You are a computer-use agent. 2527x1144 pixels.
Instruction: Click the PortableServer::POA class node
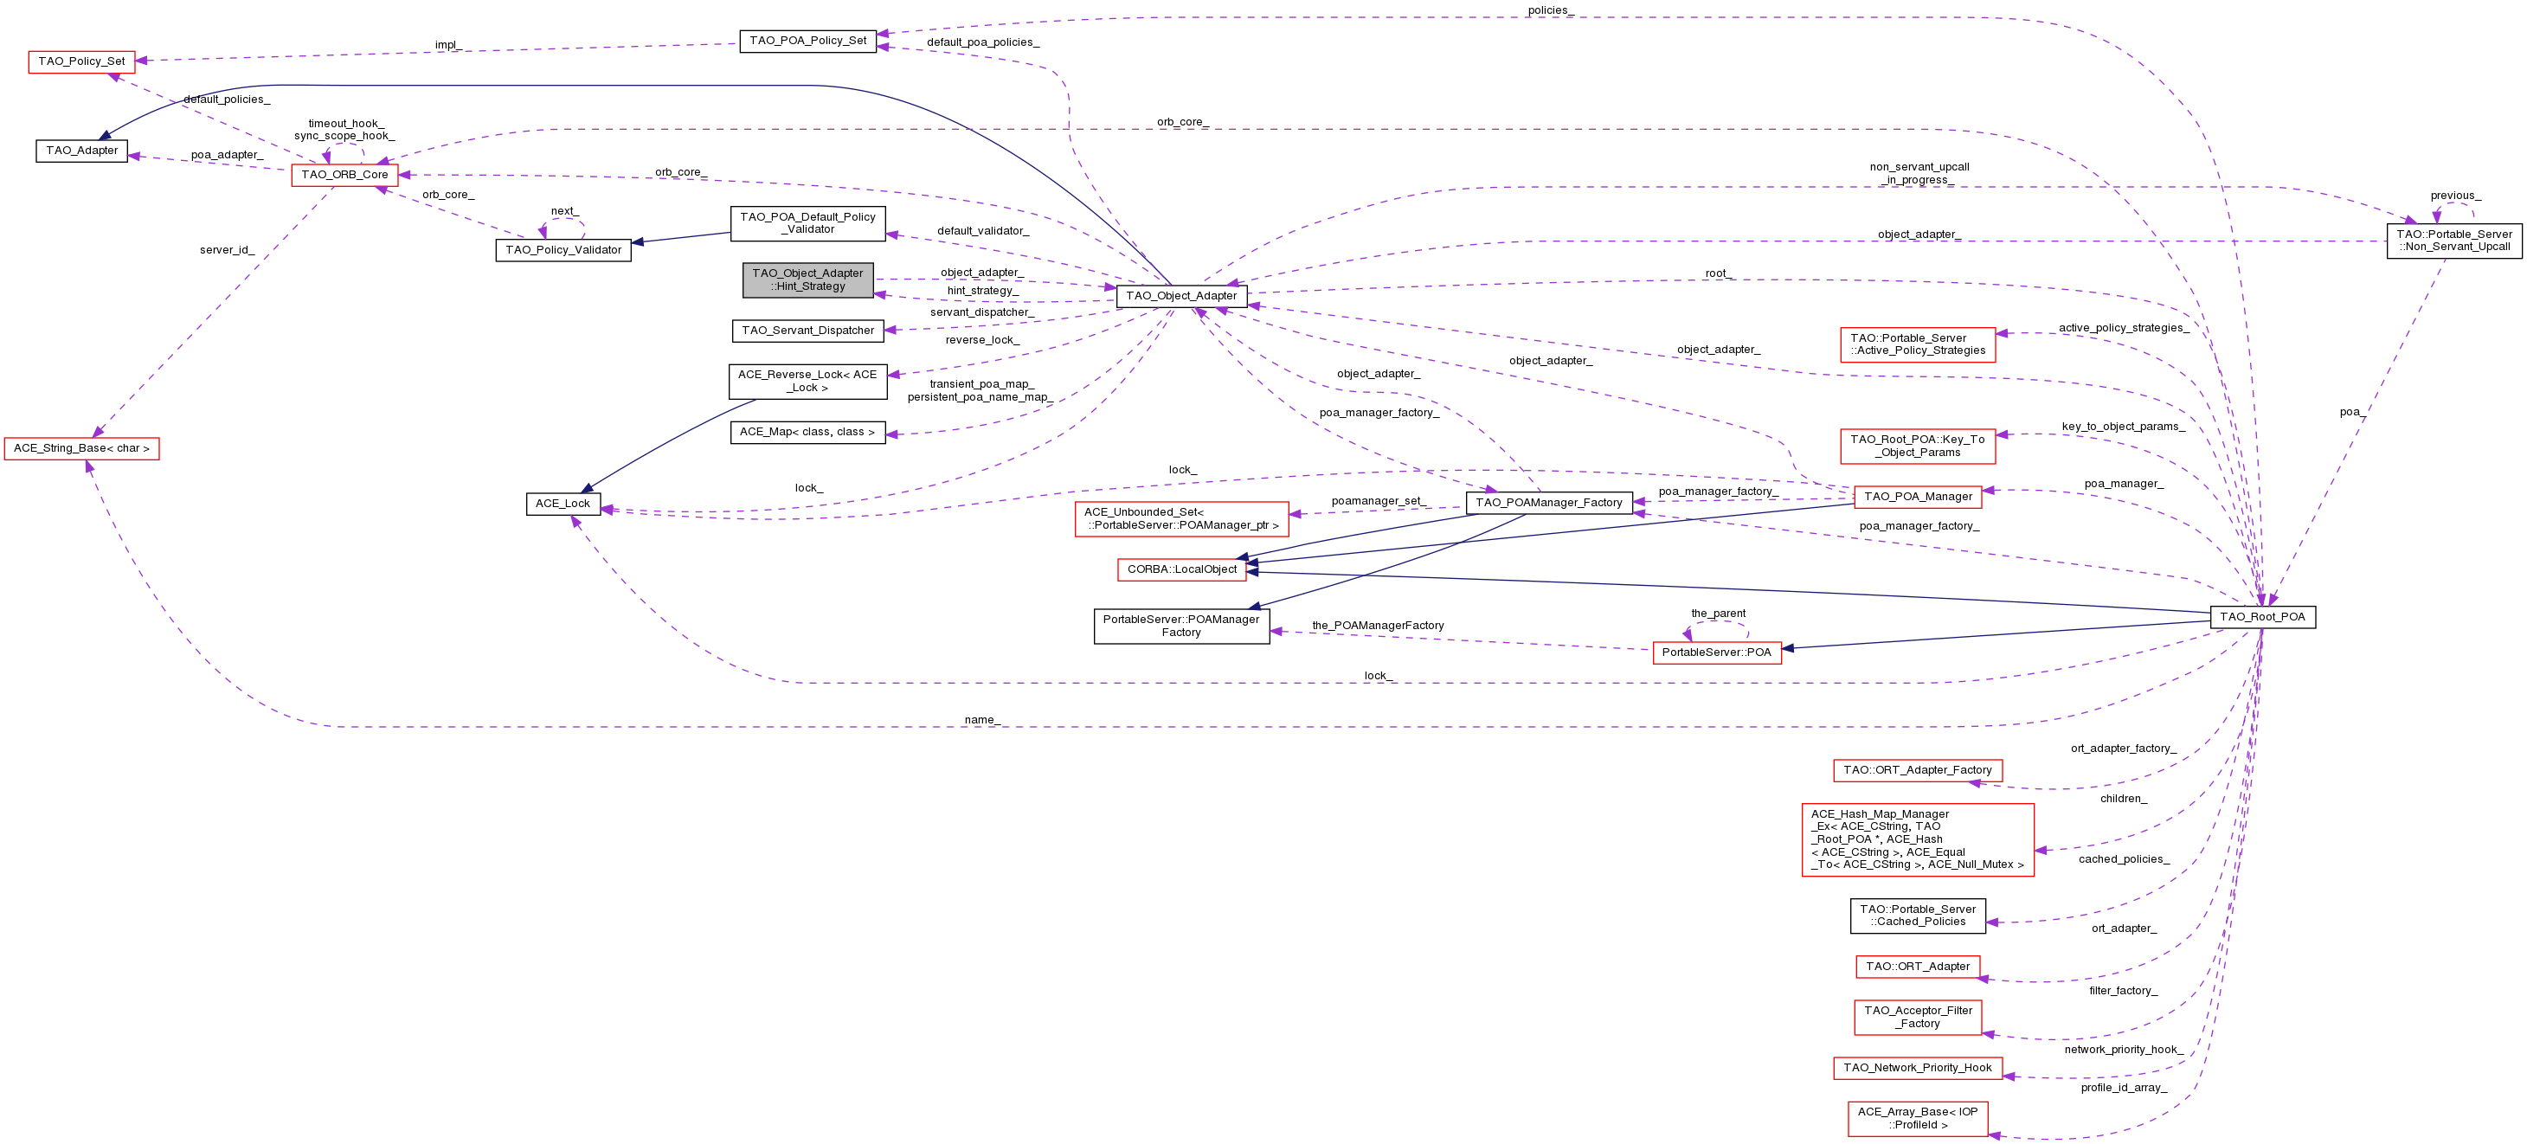click(x=1716, y=652)
